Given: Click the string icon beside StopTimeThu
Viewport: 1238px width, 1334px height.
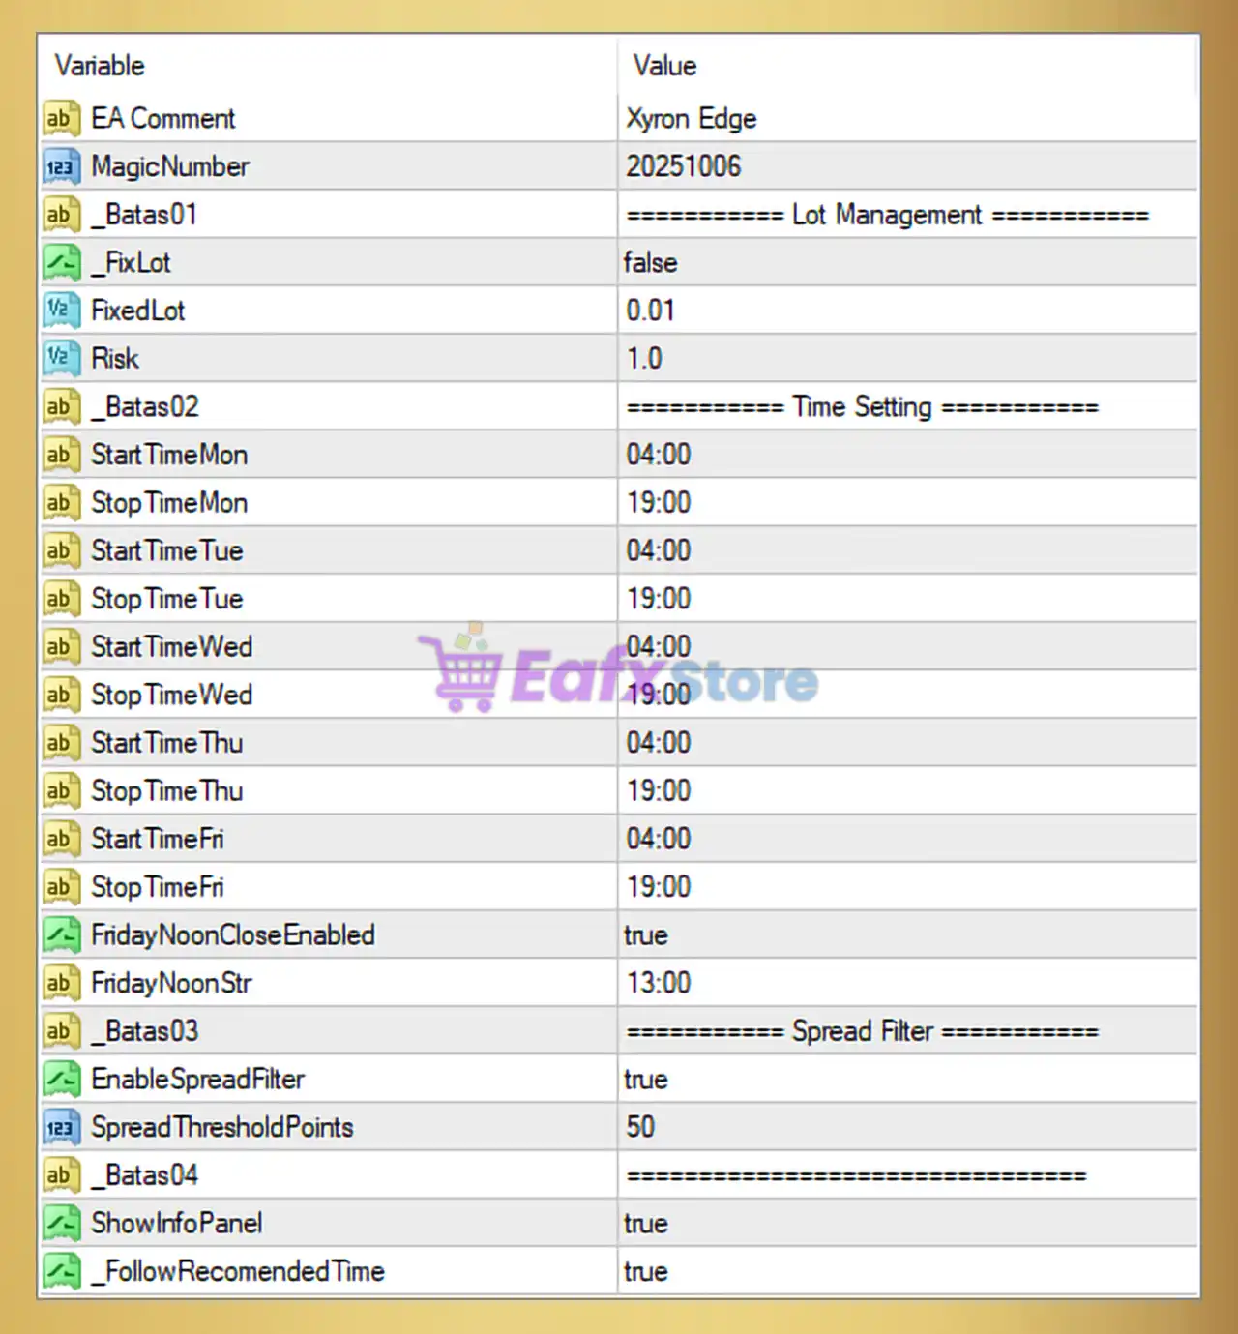Looking at the screenshot, I should pos(61,790).
